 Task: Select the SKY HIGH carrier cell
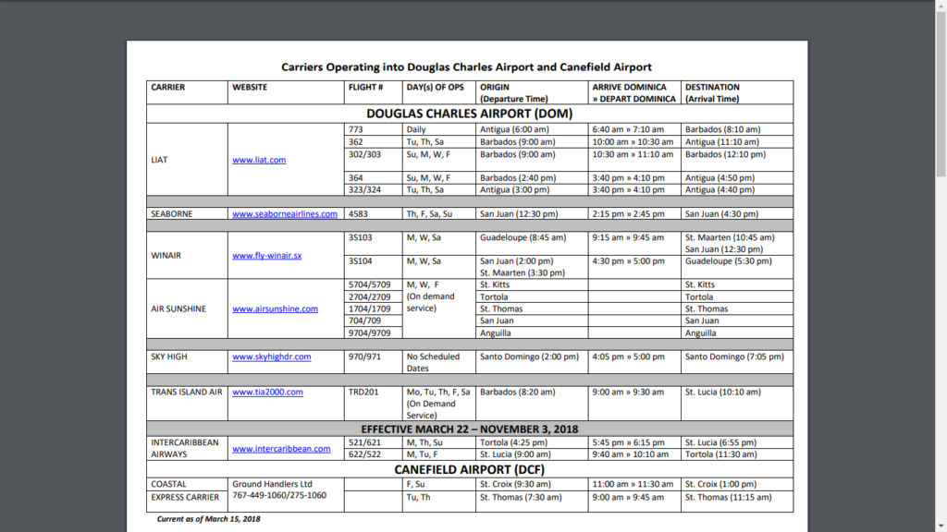tap(187, 362)
